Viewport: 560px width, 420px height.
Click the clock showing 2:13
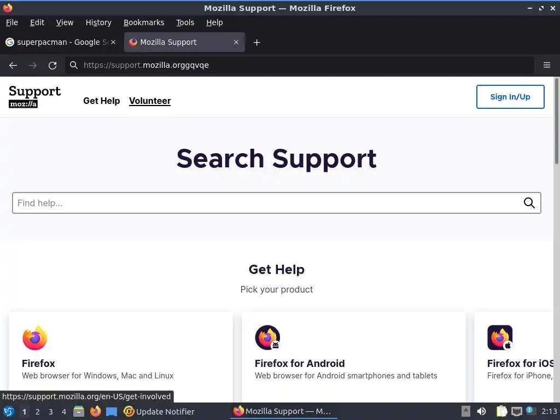(x=549, y=411)
